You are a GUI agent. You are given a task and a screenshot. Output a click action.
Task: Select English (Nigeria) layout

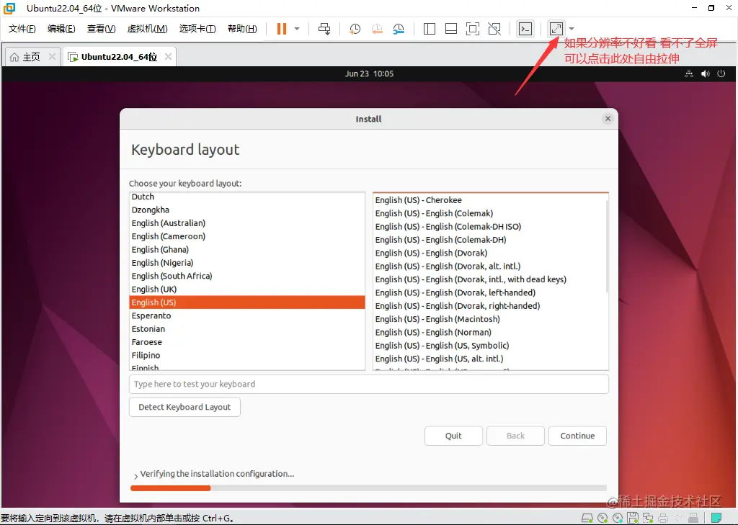click(x=247, y=262)
